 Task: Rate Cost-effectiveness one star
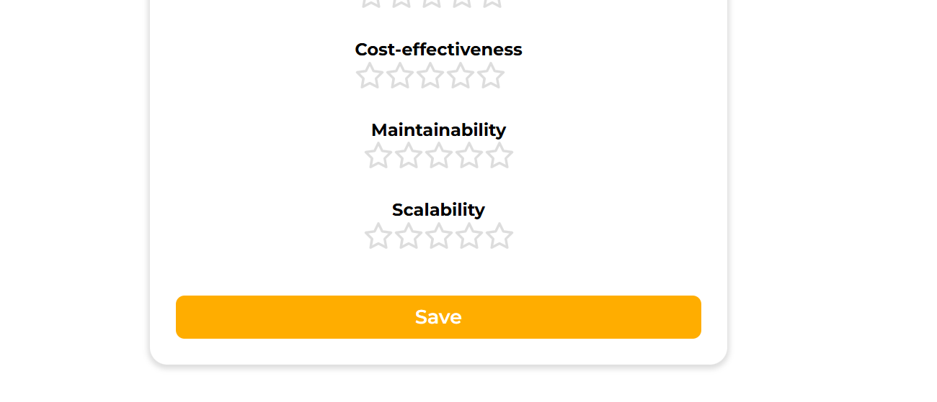point(369,76)
